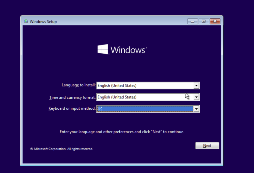This screenshot has height=173, width=254.
Task: Select the Language to install combo box field
Action: coord(148,85)
